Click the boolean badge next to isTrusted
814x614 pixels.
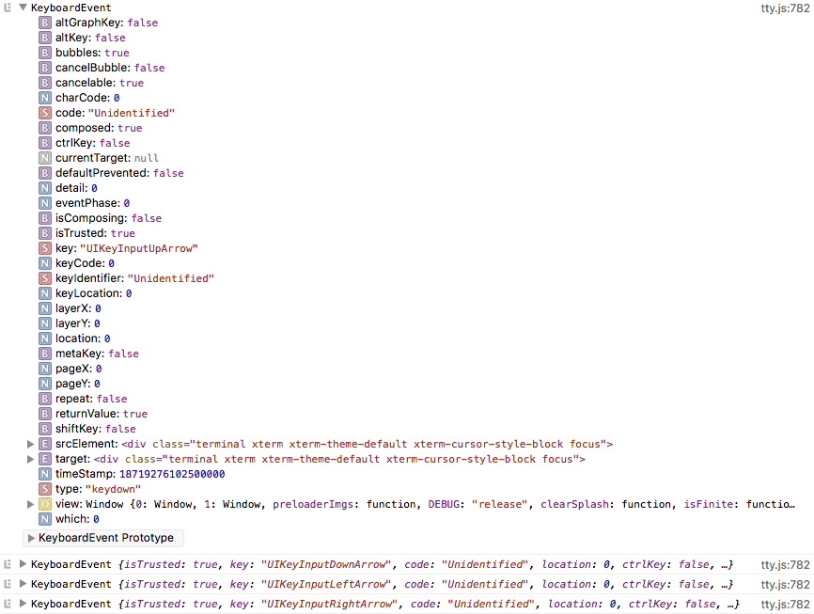(x=45, y=233)
